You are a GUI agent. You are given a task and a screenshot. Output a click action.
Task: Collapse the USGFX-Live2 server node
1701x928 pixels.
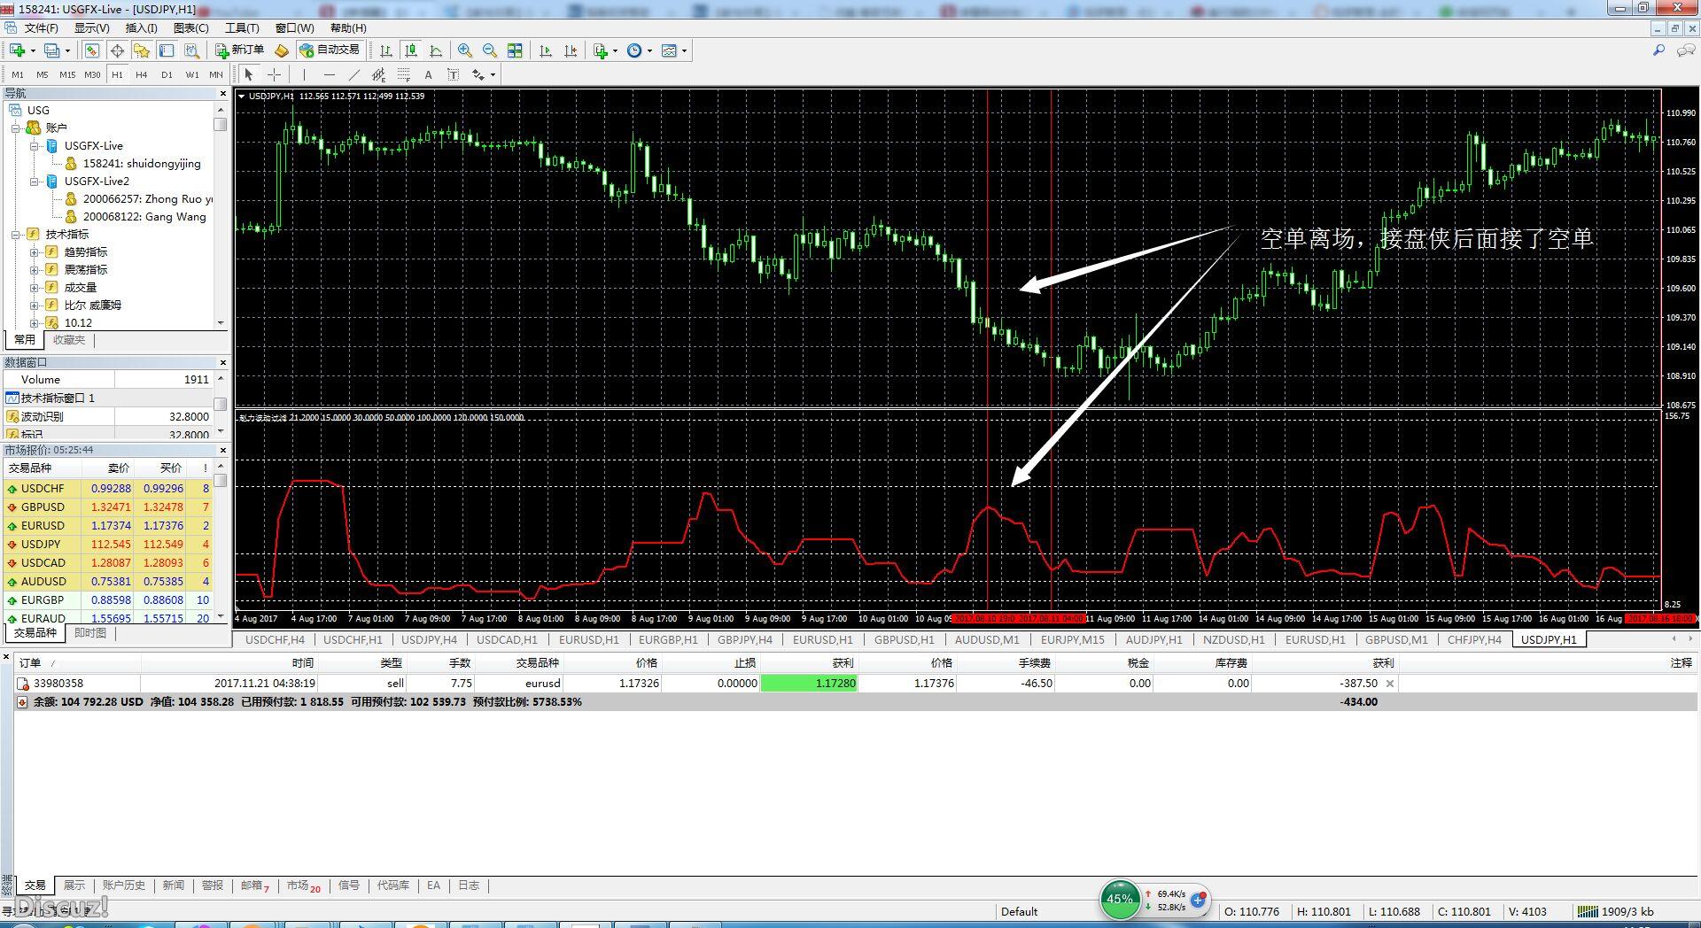point(35,182)
